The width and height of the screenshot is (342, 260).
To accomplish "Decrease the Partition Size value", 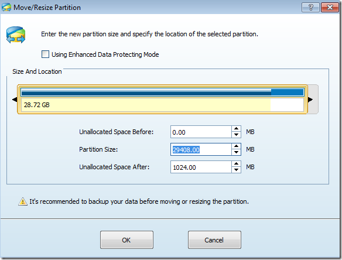I will pyautogui.click(x=236, y=152).
